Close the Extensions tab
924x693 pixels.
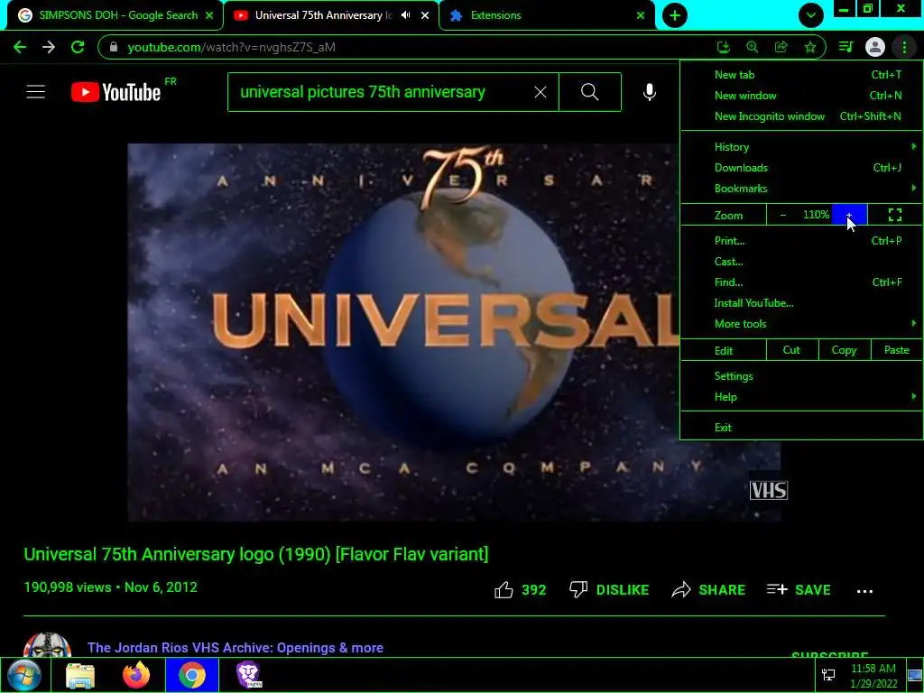[x=641, y=15]
